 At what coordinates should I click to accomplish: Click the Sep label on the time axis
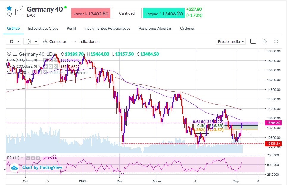[236, 181]
